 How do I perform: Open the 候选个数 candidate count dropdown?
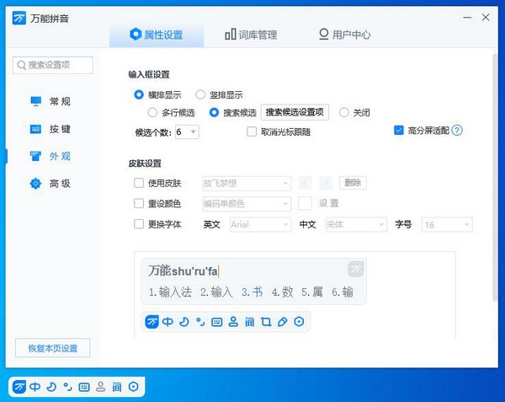pyautogui.click(x=187, y=131)
